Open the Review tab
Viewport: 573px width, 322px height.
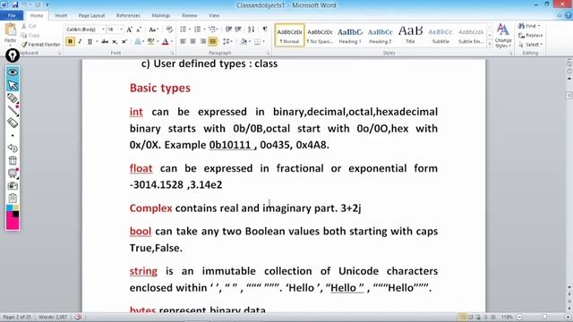(x=189, y=16)
